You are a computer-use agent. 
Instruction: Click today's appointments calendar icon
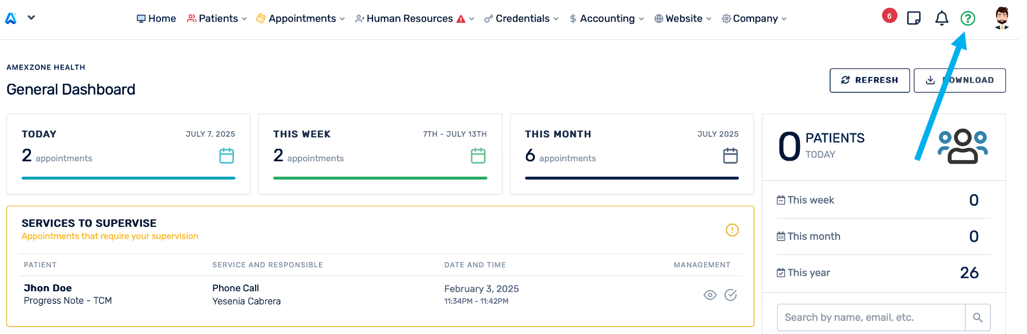pyautogui.click(x=227, y=156)
